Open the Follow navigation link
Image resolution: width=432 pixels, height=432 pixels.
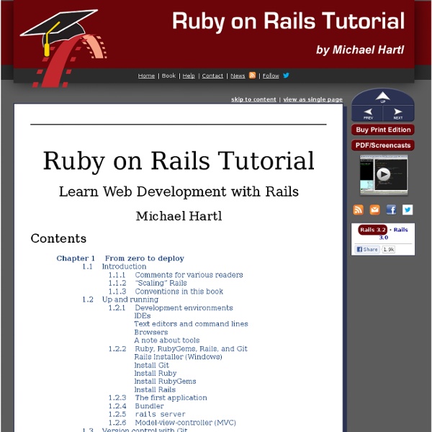point(271,76)
